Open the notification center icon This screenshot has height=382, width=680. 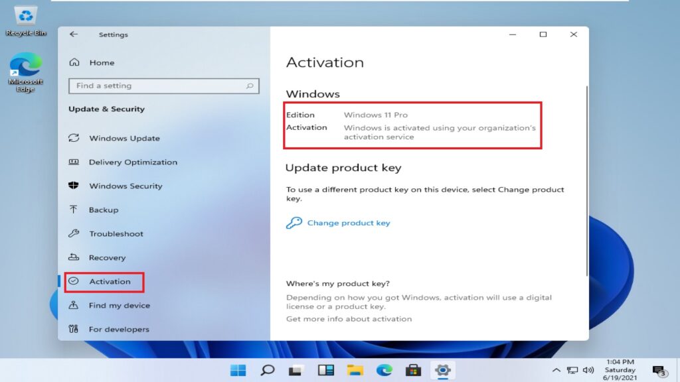pyautogui.click(x=659, y=371)
